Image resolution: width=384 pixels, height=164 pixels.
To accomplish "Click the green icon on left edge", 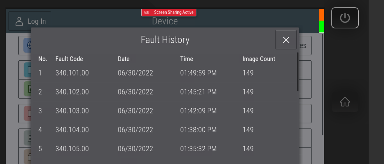I will [27, 89].
